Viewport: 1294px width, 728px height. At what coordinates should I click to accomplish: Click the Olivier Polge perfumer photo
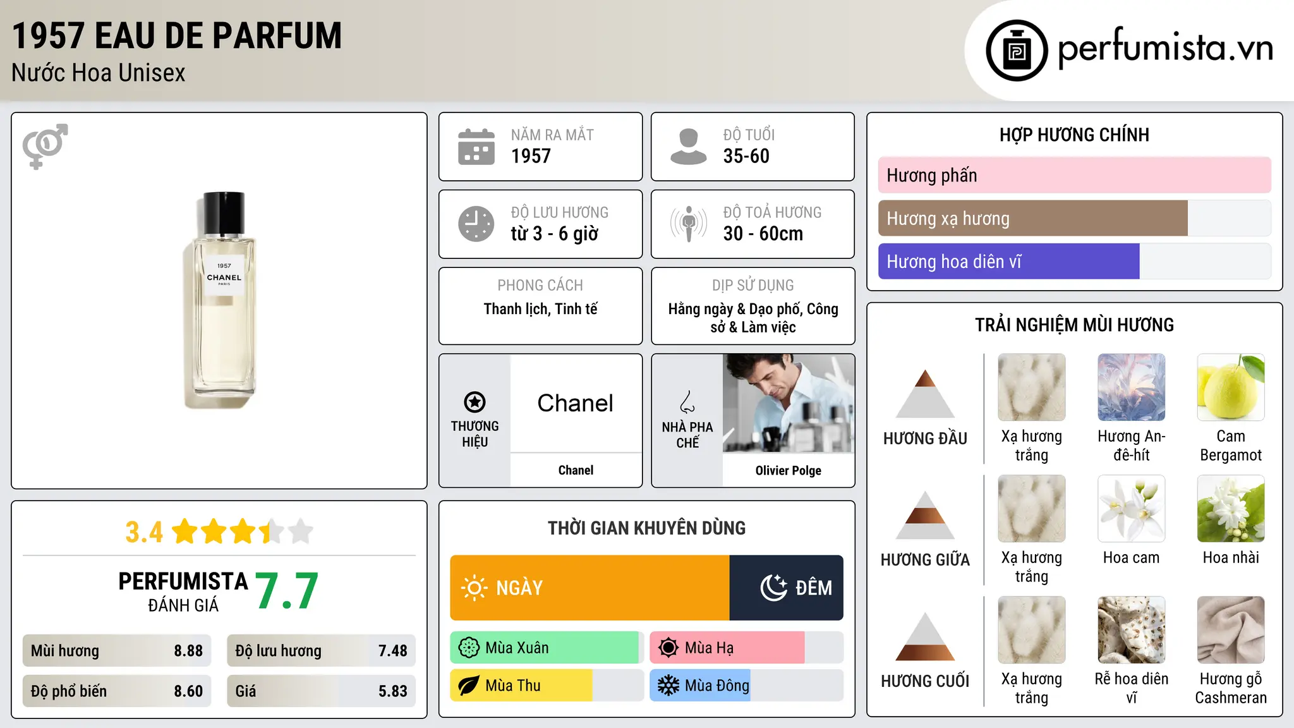click(x=789, y=403)
